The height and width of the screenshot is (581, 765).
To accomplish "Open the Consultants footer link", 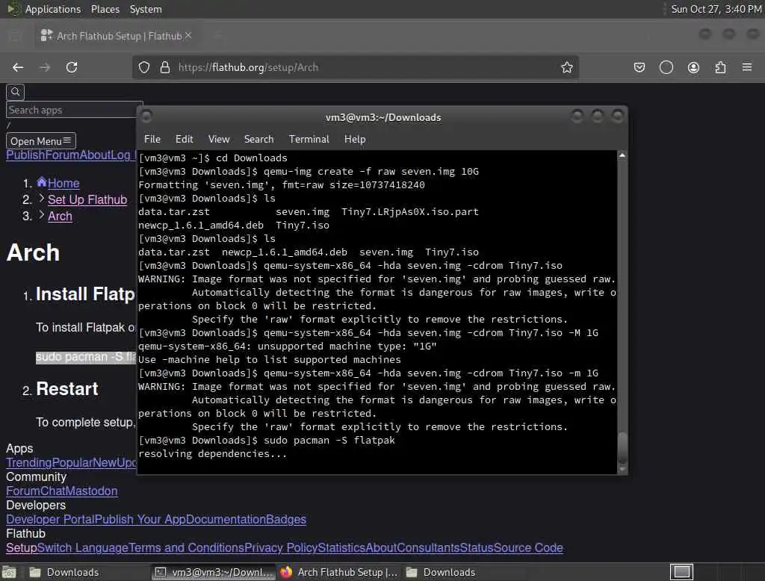I will click(x=428, y=547).
